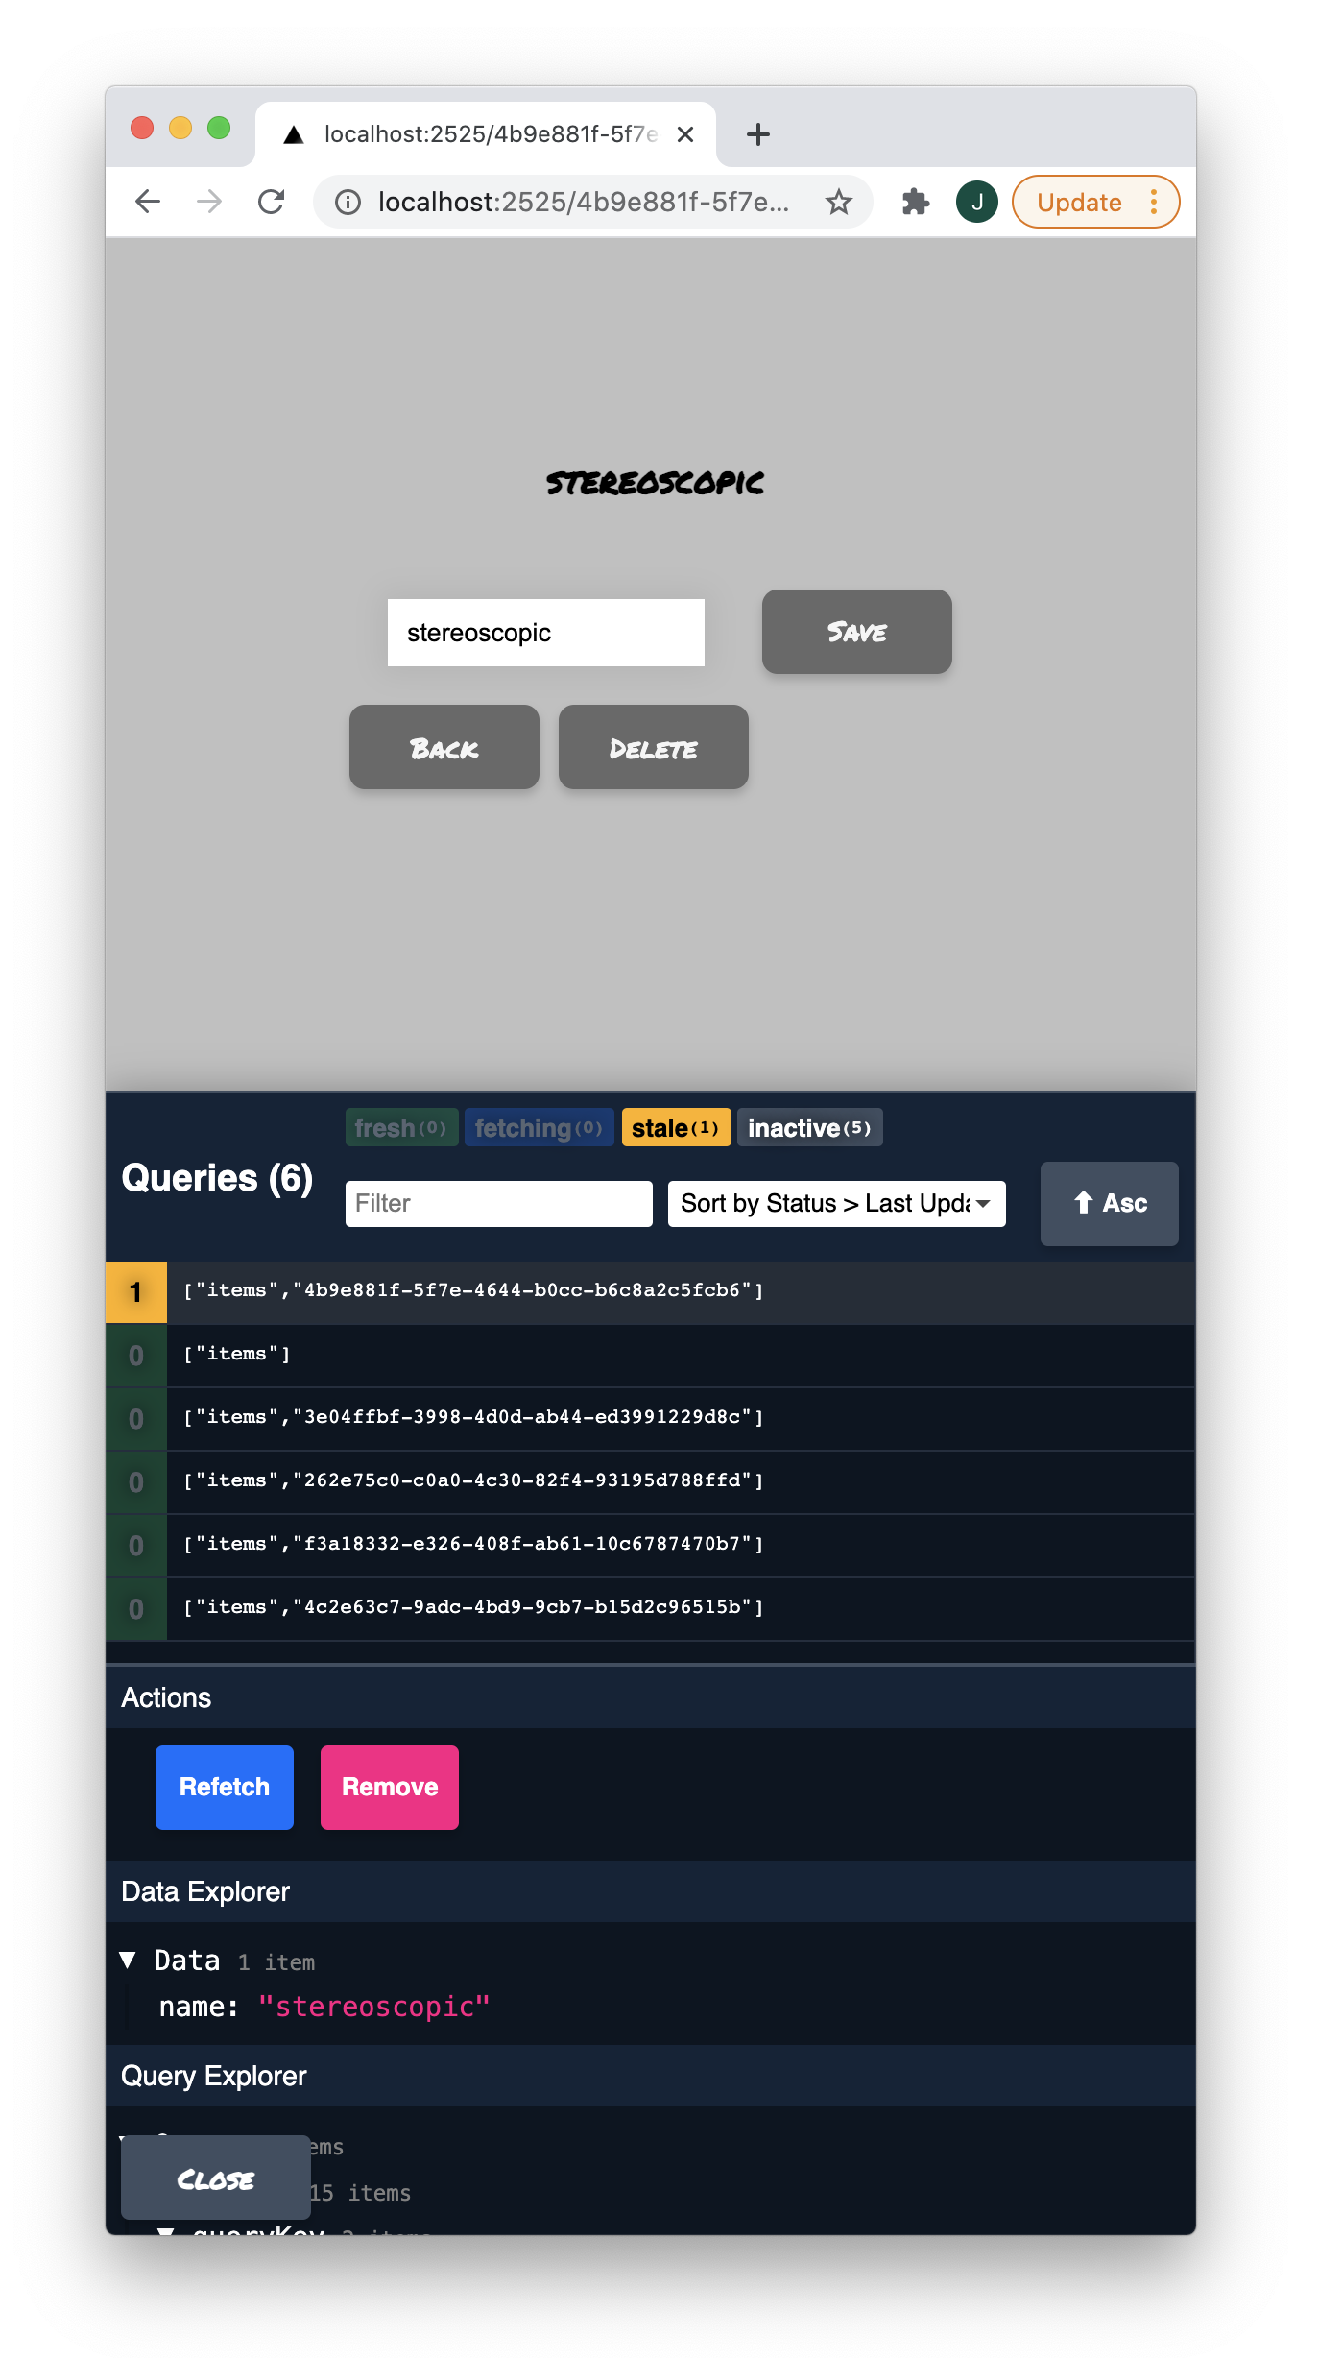The image size is (1319, 2358).
Task: Bookmark this page with the star icon
Action: click(x=839, y=203)
